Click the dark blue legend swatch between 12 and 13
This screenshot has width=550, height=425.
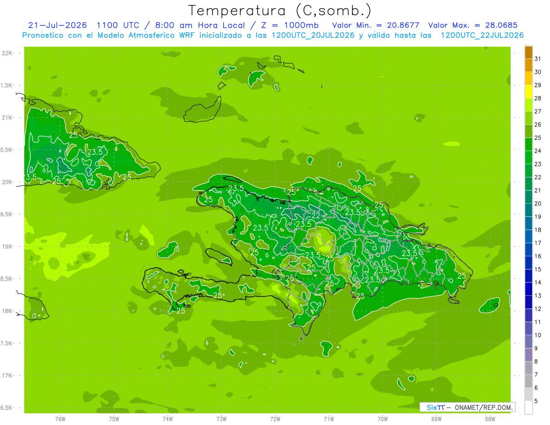pyautogui.click(x=528, y=302)
